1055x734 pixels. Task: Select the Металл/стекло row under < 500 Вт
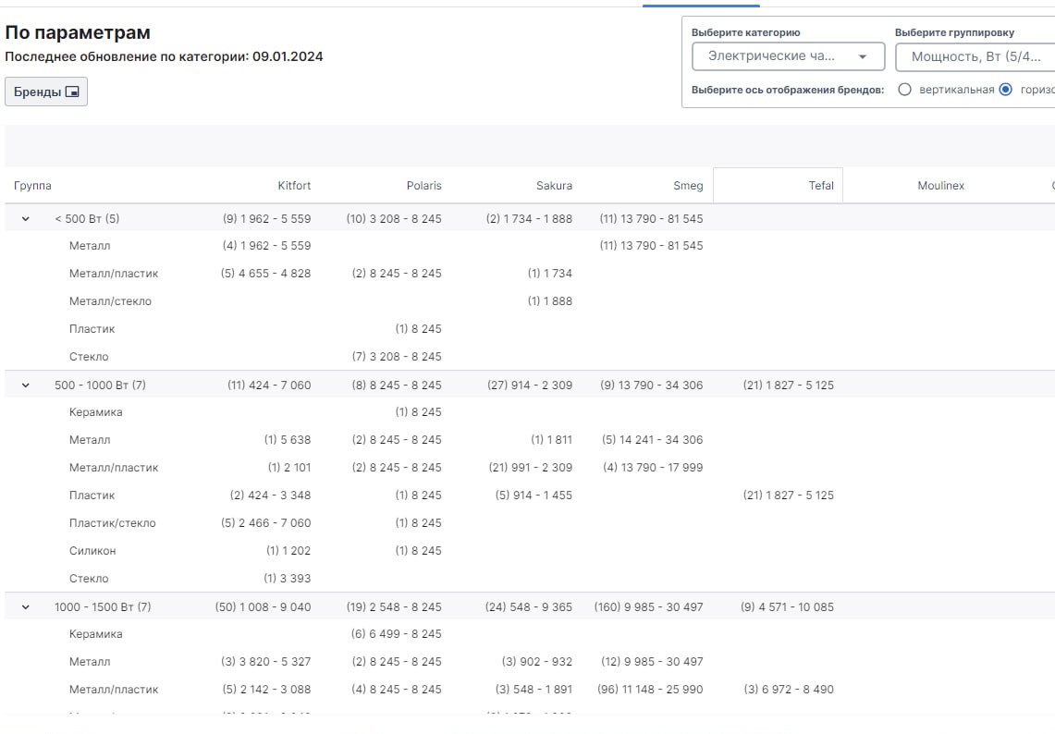tap(110, 301)
